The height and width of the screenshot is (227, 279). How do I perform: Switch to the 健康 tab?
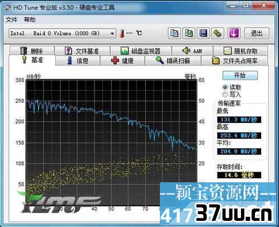point(122,61)
